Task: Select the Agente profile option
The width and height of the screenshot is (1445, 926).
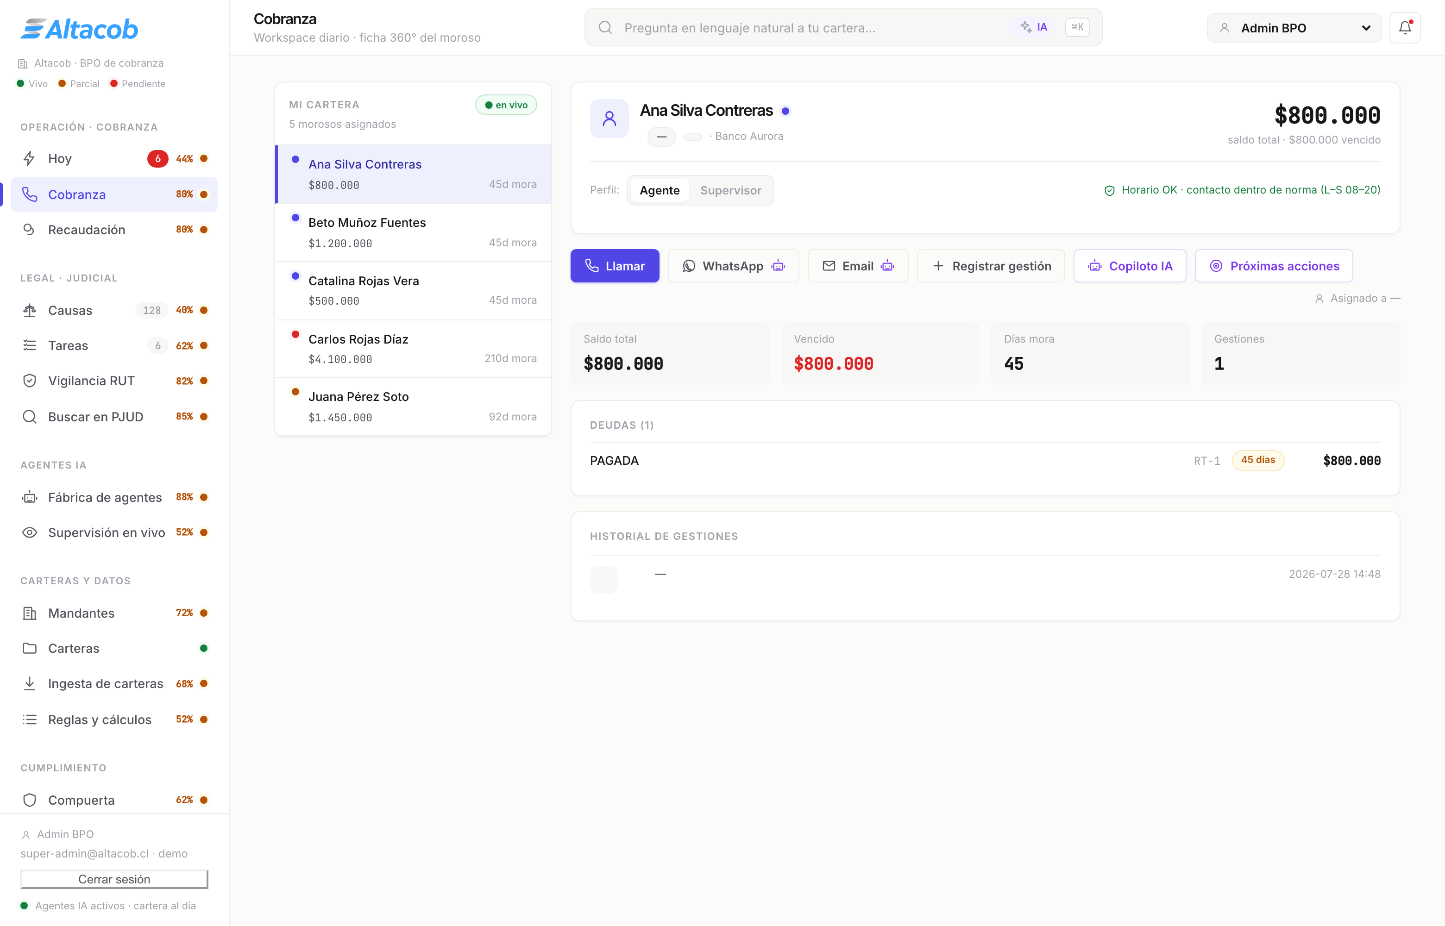Action: point(660,191)
